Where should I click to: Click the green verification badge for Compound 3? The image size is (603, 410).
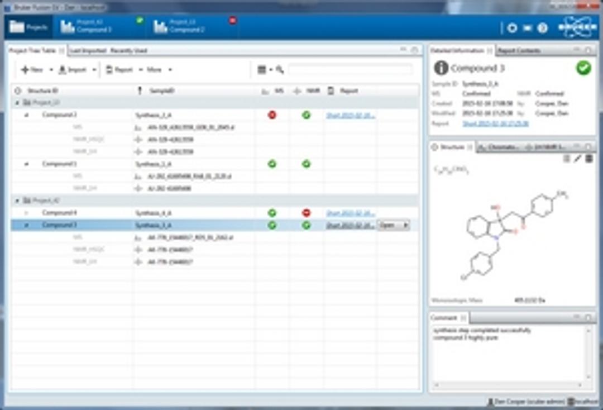tap(582, 67)
